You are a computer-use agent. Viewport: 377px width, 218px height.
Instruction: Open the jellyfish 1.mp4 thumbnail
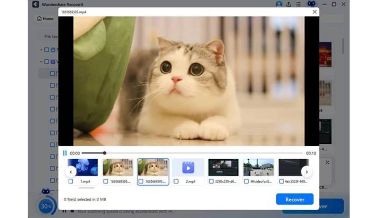point(84,167)
